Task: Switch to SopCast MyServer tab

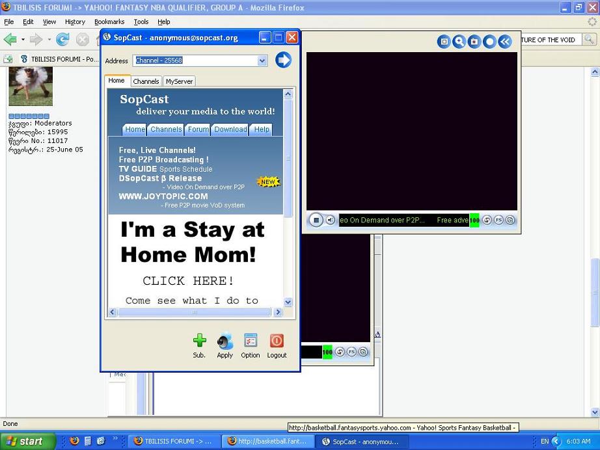Action: (x=179, y=81)
